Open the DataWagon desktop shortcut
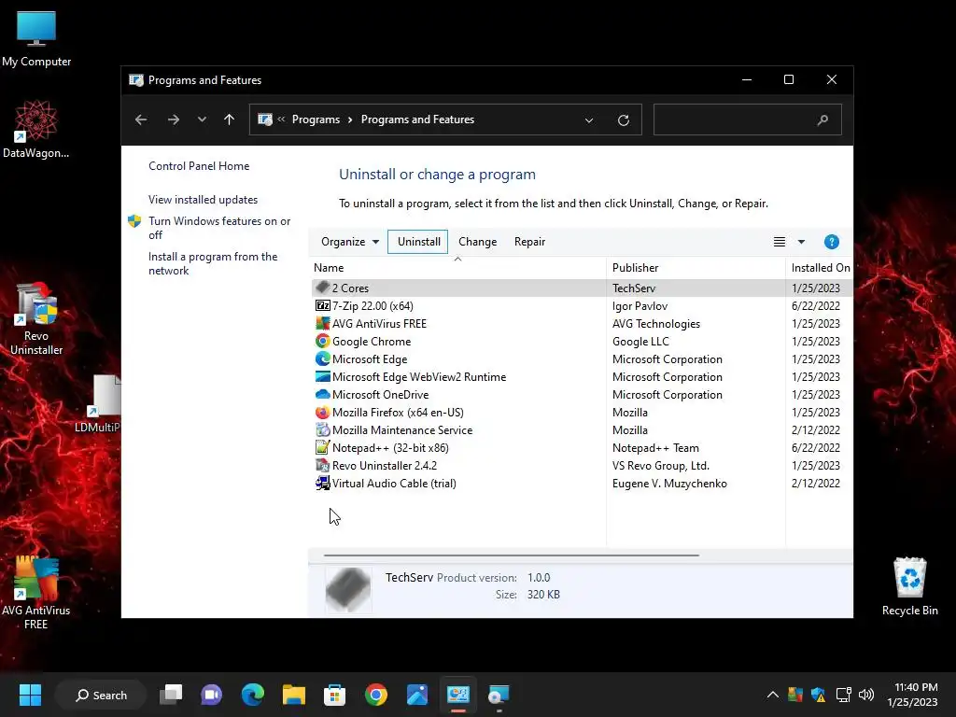956x717 pixels. click(x=36, y=129)
